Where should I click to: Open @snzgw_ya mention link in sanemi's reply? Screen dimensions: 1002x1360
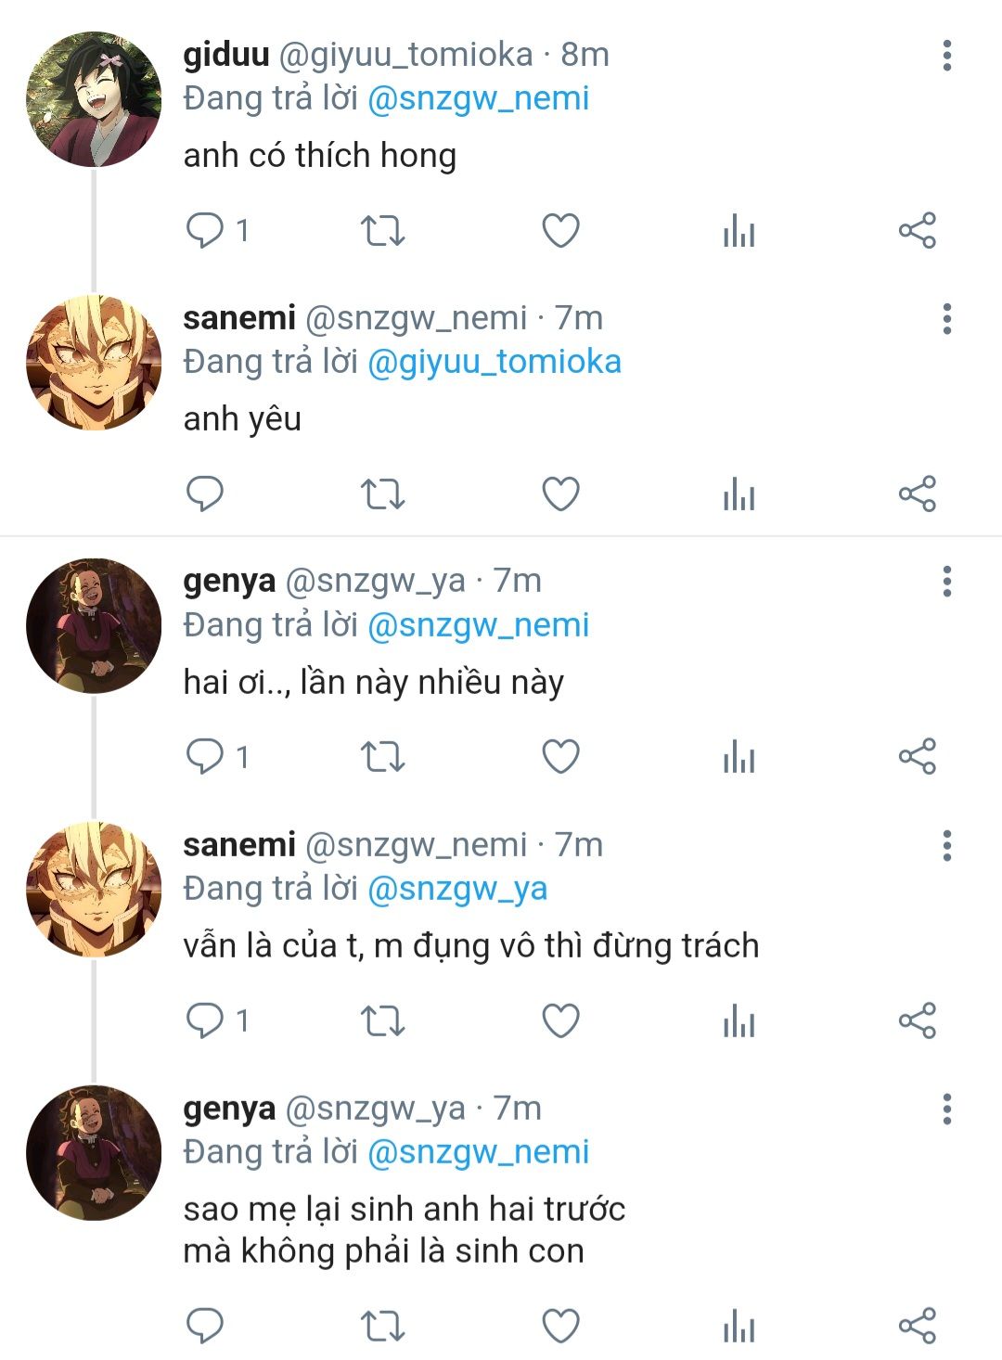click(457, 889)
